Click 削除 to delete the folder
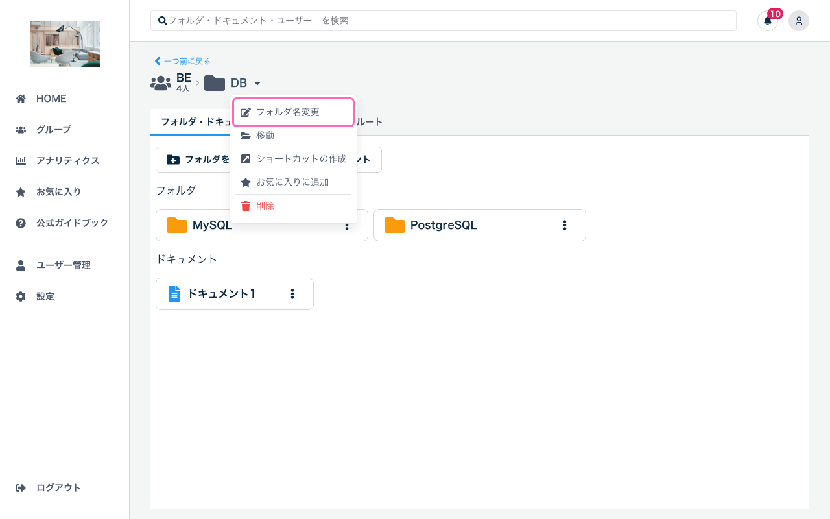The image size is (830, 519). click(265, 206)
